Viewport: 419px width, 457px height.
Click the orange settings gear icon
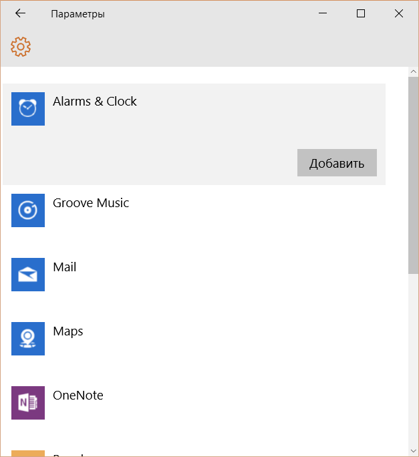tap(21, 47)
